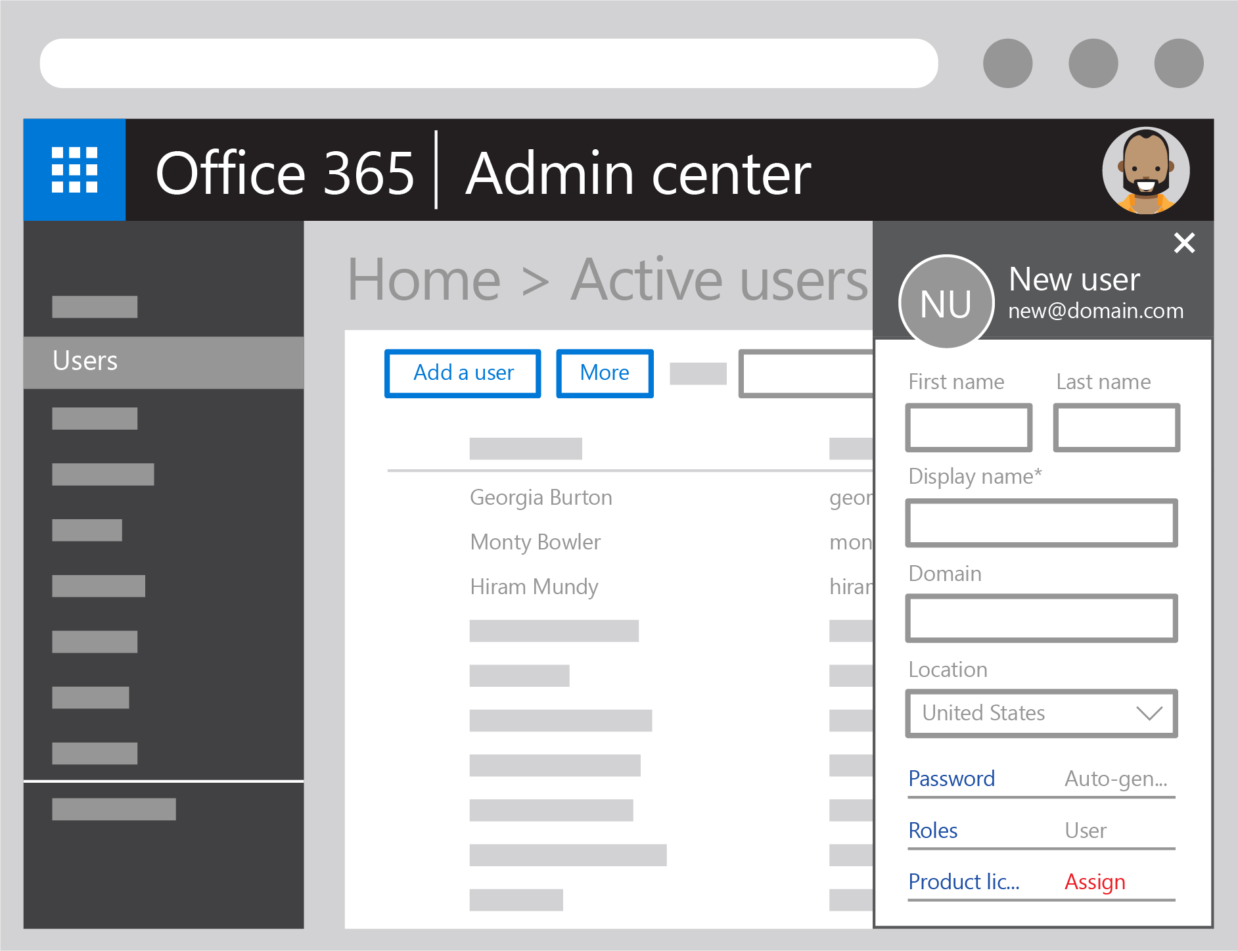Select Users in the left navigation
Image resolution: width=1238 pixels, height=951 pixels.
(164, 362)
